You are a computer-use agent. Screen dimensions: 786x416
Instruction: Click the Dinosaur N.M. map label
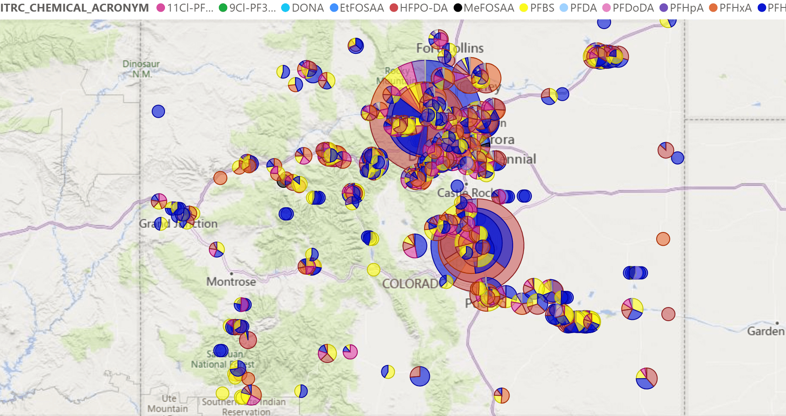[x=141, y=69]
